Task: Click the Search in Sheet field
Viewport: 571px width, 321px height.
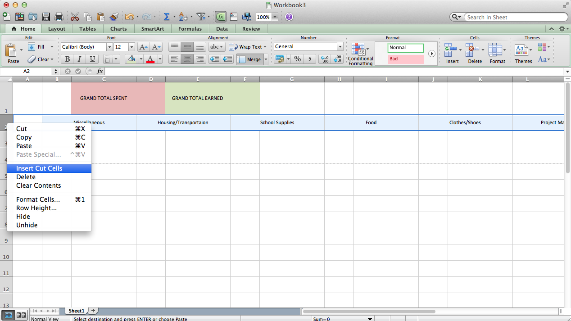Action: click(517, 17)
